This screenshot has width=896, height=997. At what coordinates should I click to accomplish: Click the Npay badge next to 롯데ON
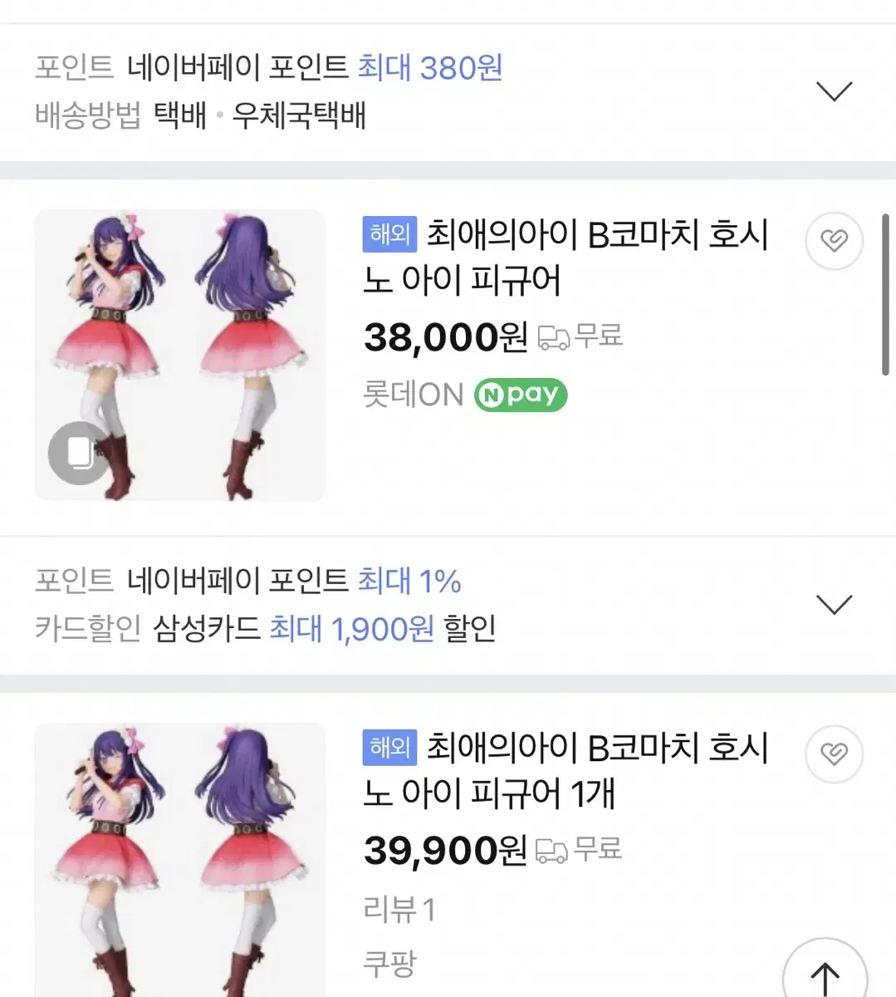point(521,395)
